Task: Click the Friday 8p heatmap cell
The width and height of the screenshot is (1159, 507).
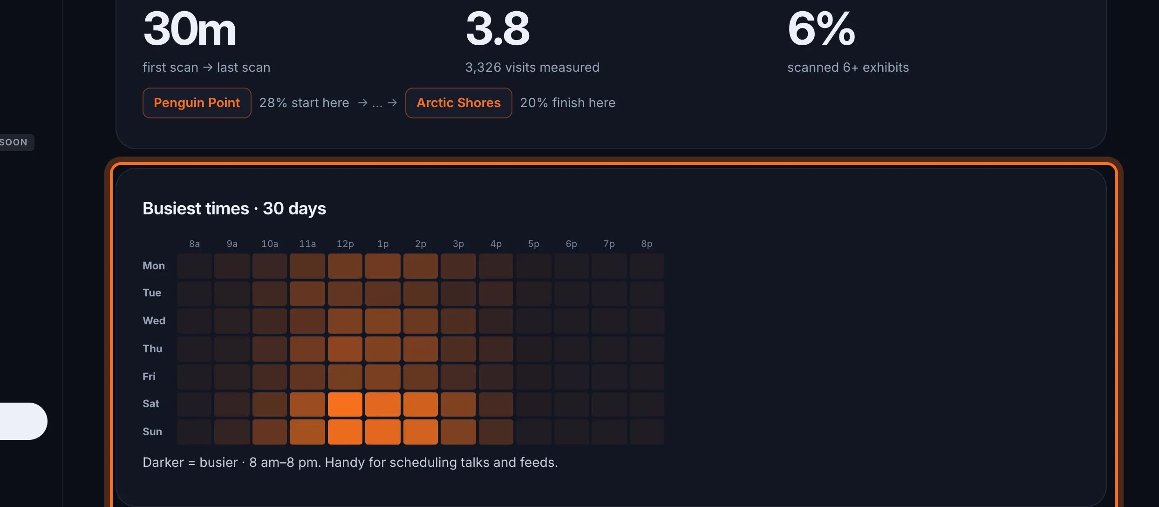Action: click(647, 377)
